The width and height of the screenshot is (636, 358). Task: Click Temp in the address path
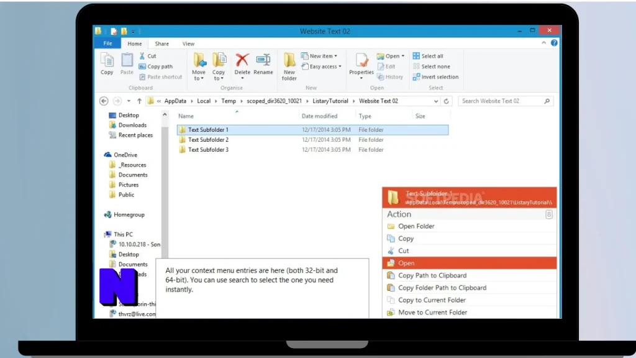click(229, 101)
